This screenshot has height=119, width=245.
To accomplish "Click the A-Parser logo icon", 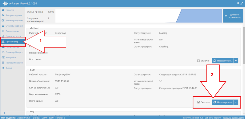I will [x=5, y=4].
